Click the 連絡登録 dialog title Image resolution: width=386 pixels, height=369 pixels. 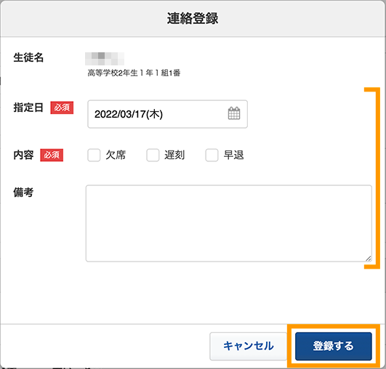193,18
